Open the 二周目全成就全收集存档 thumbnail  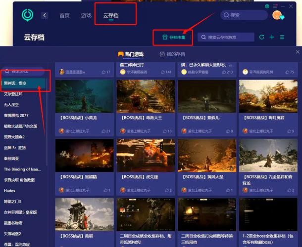[146, 214]
